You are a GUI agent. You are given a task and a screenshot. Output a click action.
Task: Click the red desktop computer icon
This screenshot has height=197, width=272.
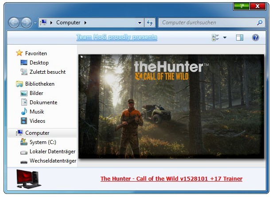[x=29, y=179]
